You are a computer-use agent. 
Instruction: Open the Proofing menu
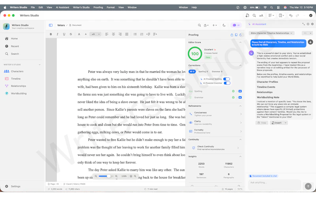click(x=98, y=7)
